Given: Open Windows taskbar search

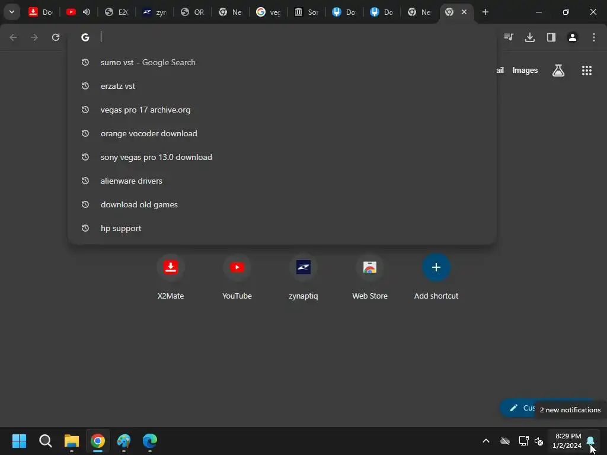Looking at the screenshot, I should click(45, 441).
